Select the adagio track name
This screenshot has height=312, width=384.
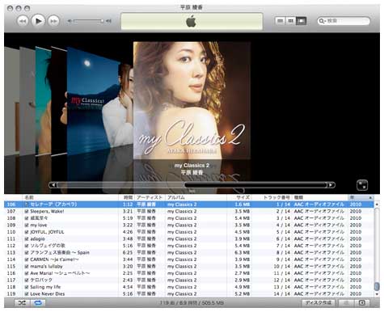[37, 238]
